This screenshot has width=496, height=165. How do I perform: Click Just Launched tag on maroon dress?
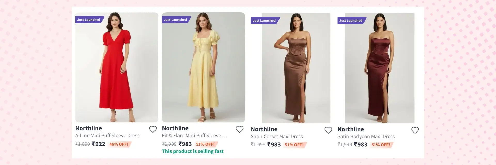coord(351,21)
